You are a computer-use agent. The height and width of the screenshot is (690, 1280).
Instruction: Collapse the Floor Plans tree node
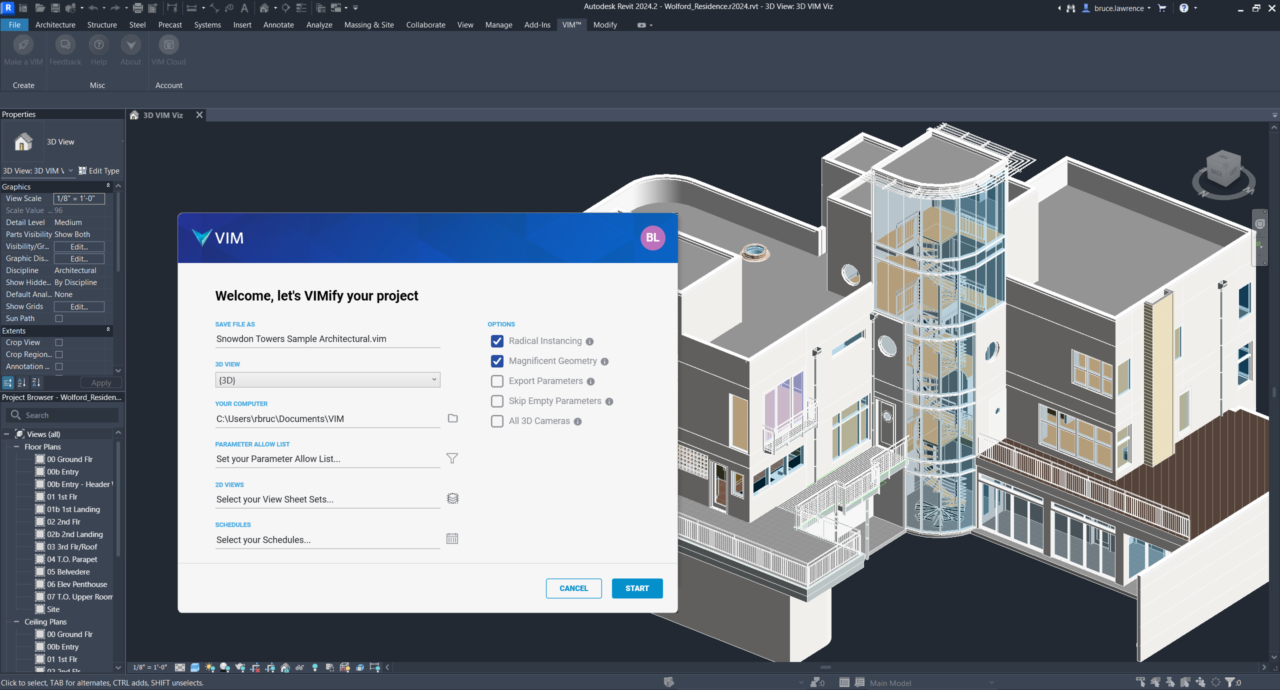(x=16, y=446)
